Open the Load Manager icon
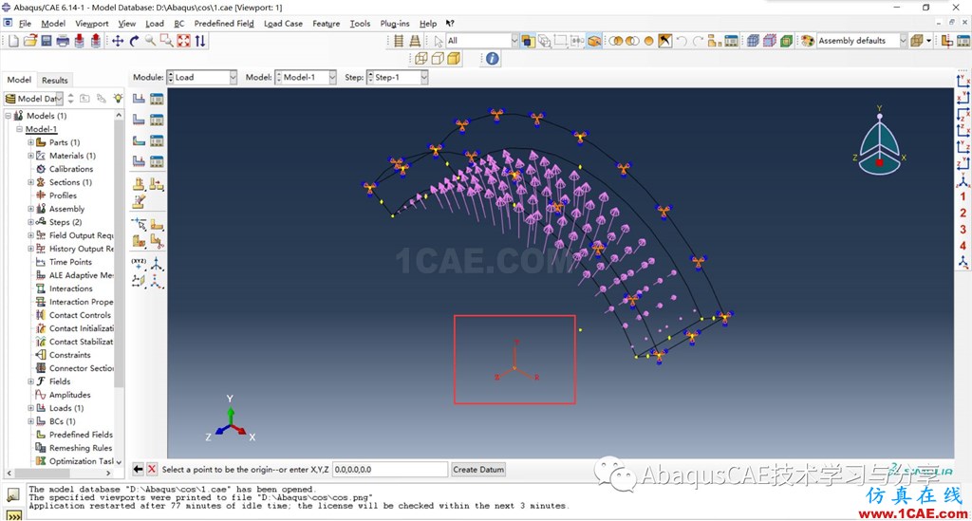Image resolution: width=972 pixels, height=521 pixels. [157, 99]
